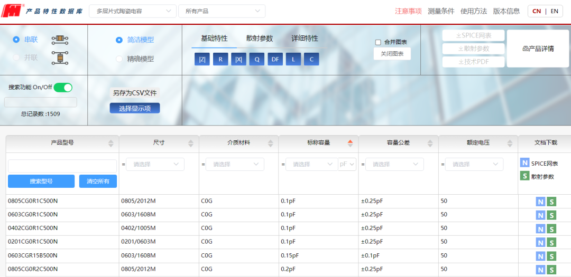This screenshot has width=571, height=277.
Task: Download SPICE netlist N icon for 0805CG0R1C500N
Action: (x=540, y=202)
